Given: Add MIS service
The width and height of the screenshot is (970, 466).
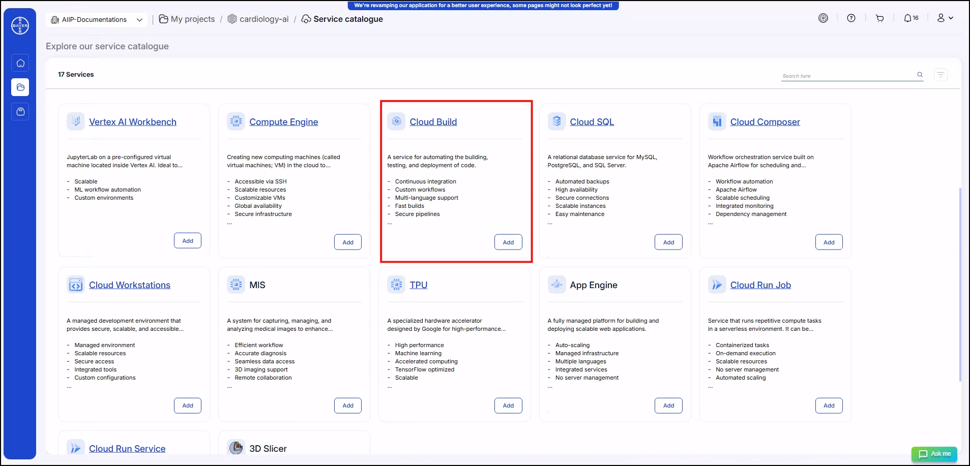Looking at the screenshot, I should point(348,406).
